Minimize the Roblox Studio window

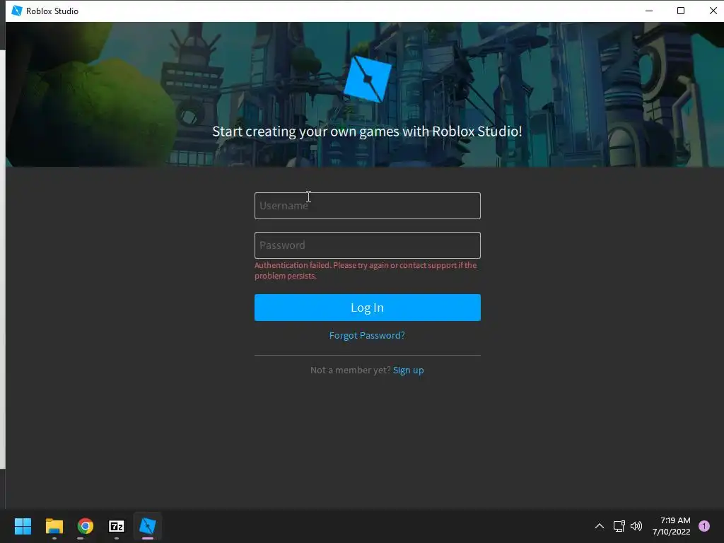click(649, 11)
